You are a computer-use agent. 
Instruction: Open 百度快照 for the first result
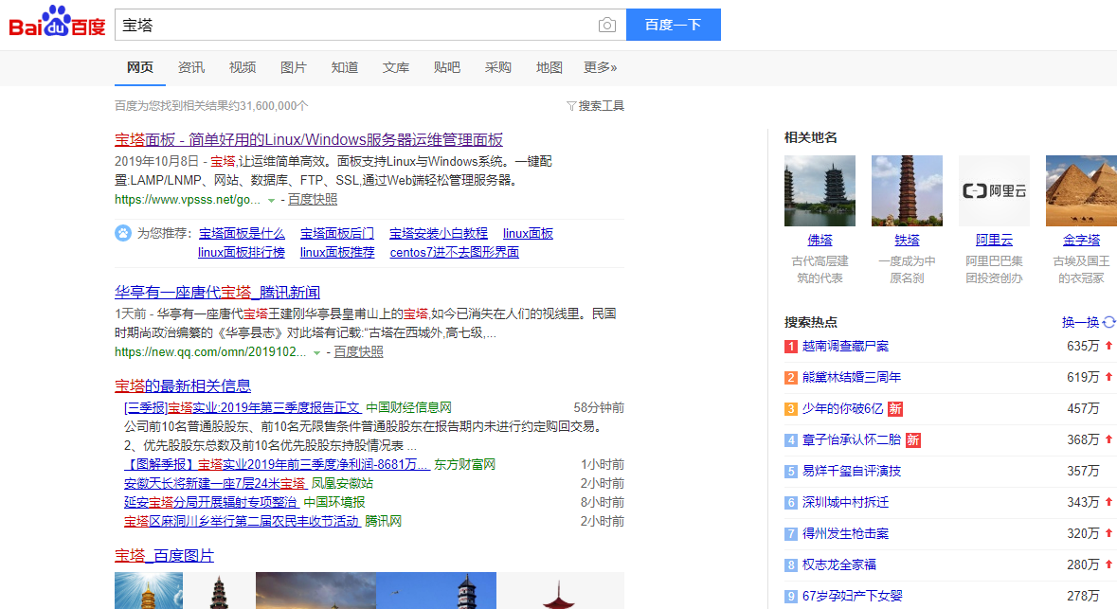[313, 200]
